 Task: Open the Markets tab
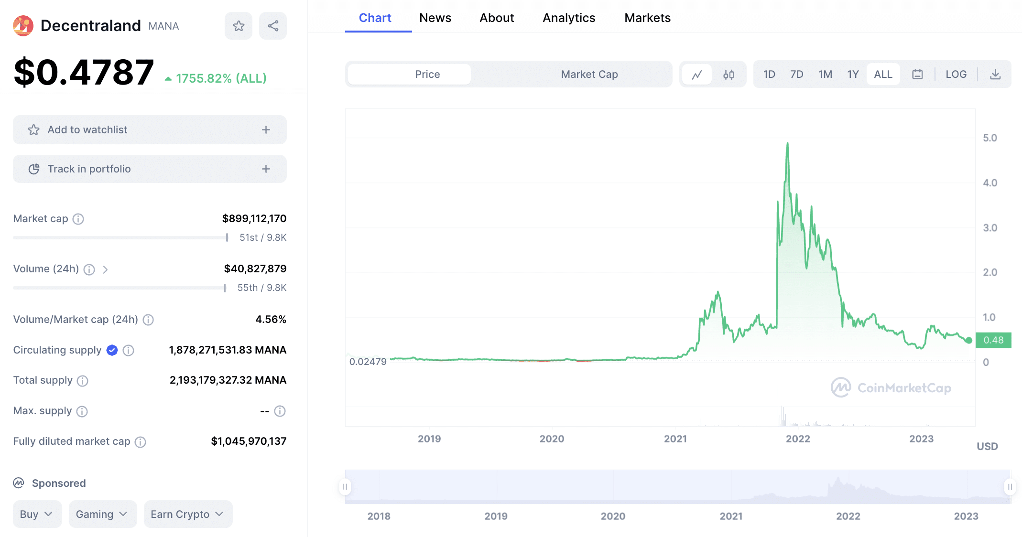tap(647, 18)
